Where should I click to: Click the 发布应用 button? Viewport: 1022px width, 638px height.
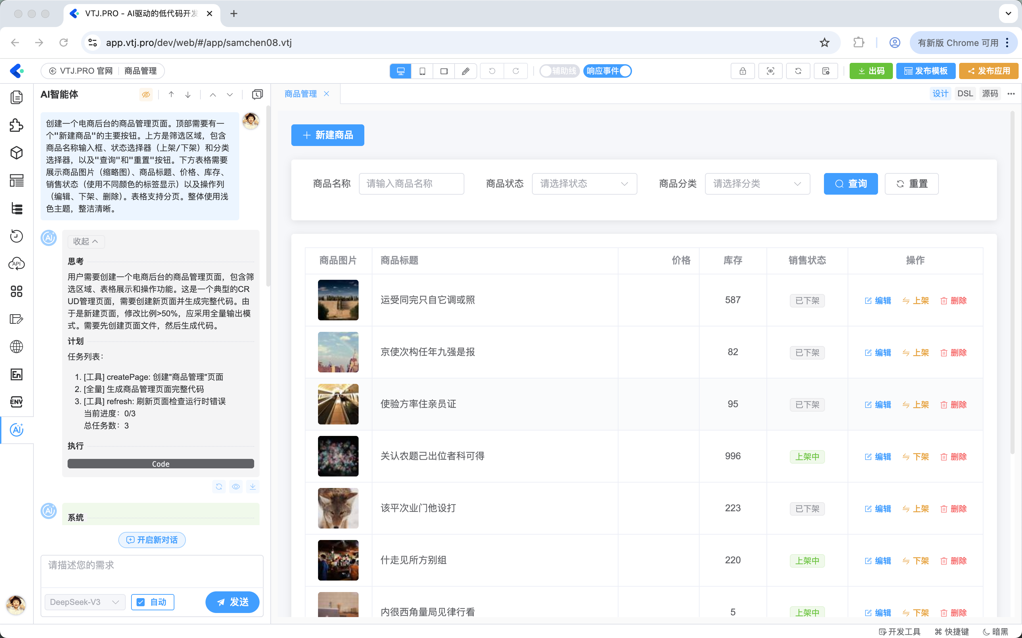pyautogui.click(x=988, y=71)
